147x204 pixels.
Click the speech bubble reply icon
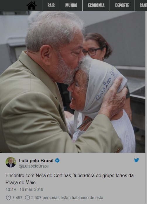pyautogui.click(x=27, y=198)
